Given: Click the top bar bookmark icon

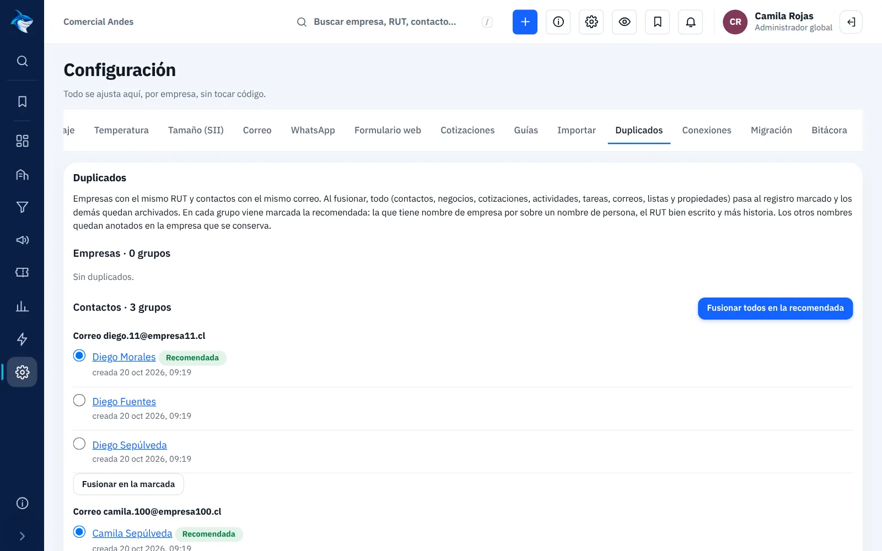Looking at the screenshot, I should (x=657, y=22).
